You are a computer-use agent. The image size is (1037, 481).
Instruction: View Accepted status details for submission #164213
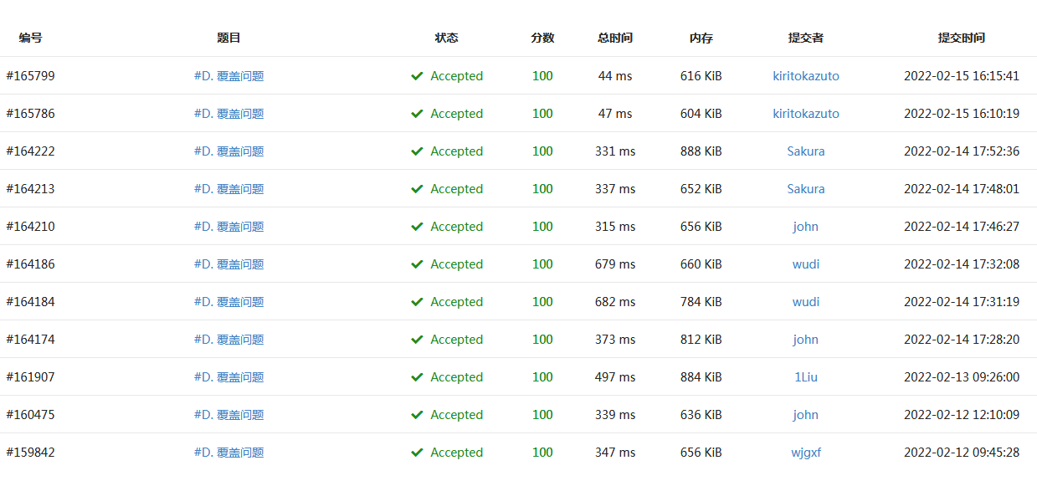(456, 189)
